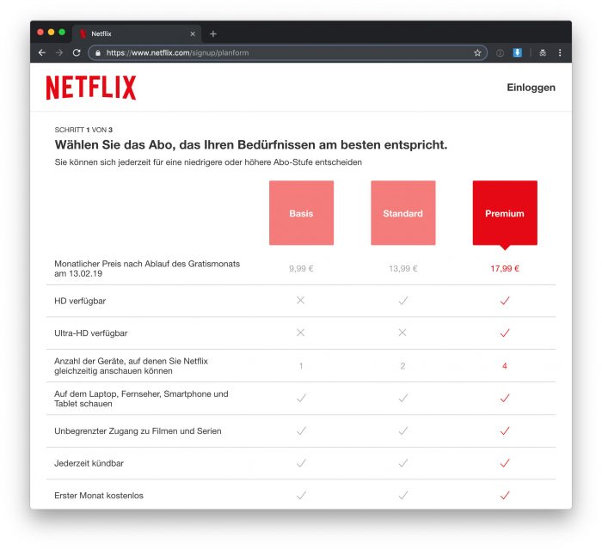
Task: Open the Chrome three-dot menu
Action: tap(560, 53)
